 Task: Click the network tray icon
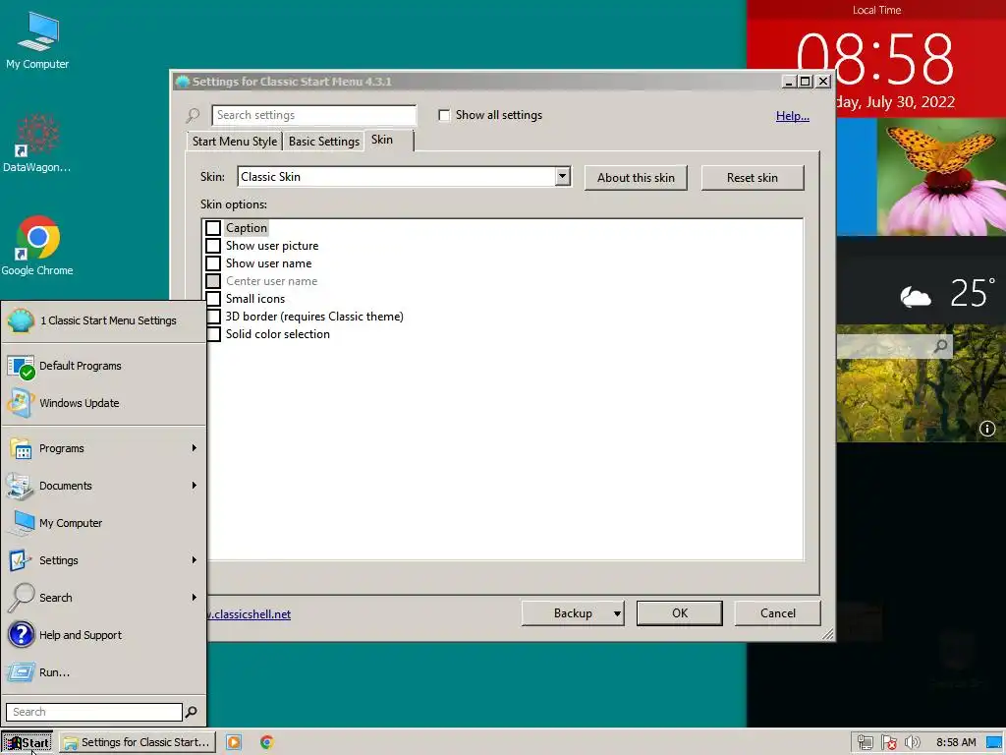(865, 743)
